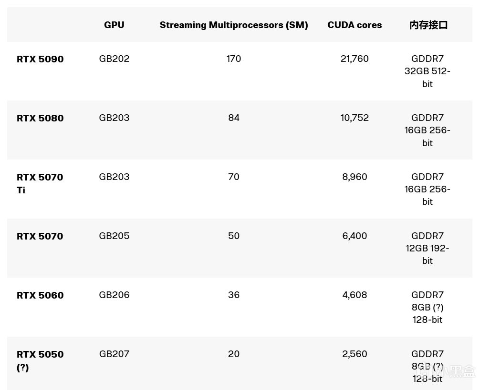The image size is (490, 390).
Task: Select the 21,760 CUDA cores value
Action: [354, 59]
